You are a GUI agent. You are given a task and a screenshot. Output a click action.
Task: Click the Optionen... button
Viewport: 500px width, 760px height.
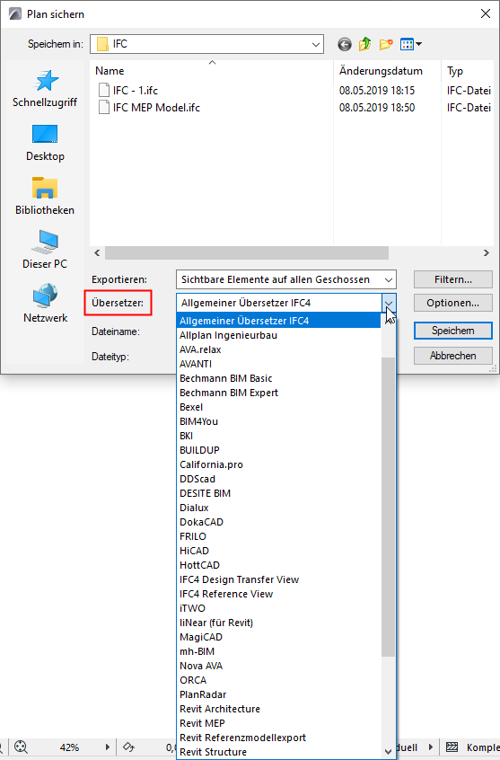click(453, 303)
